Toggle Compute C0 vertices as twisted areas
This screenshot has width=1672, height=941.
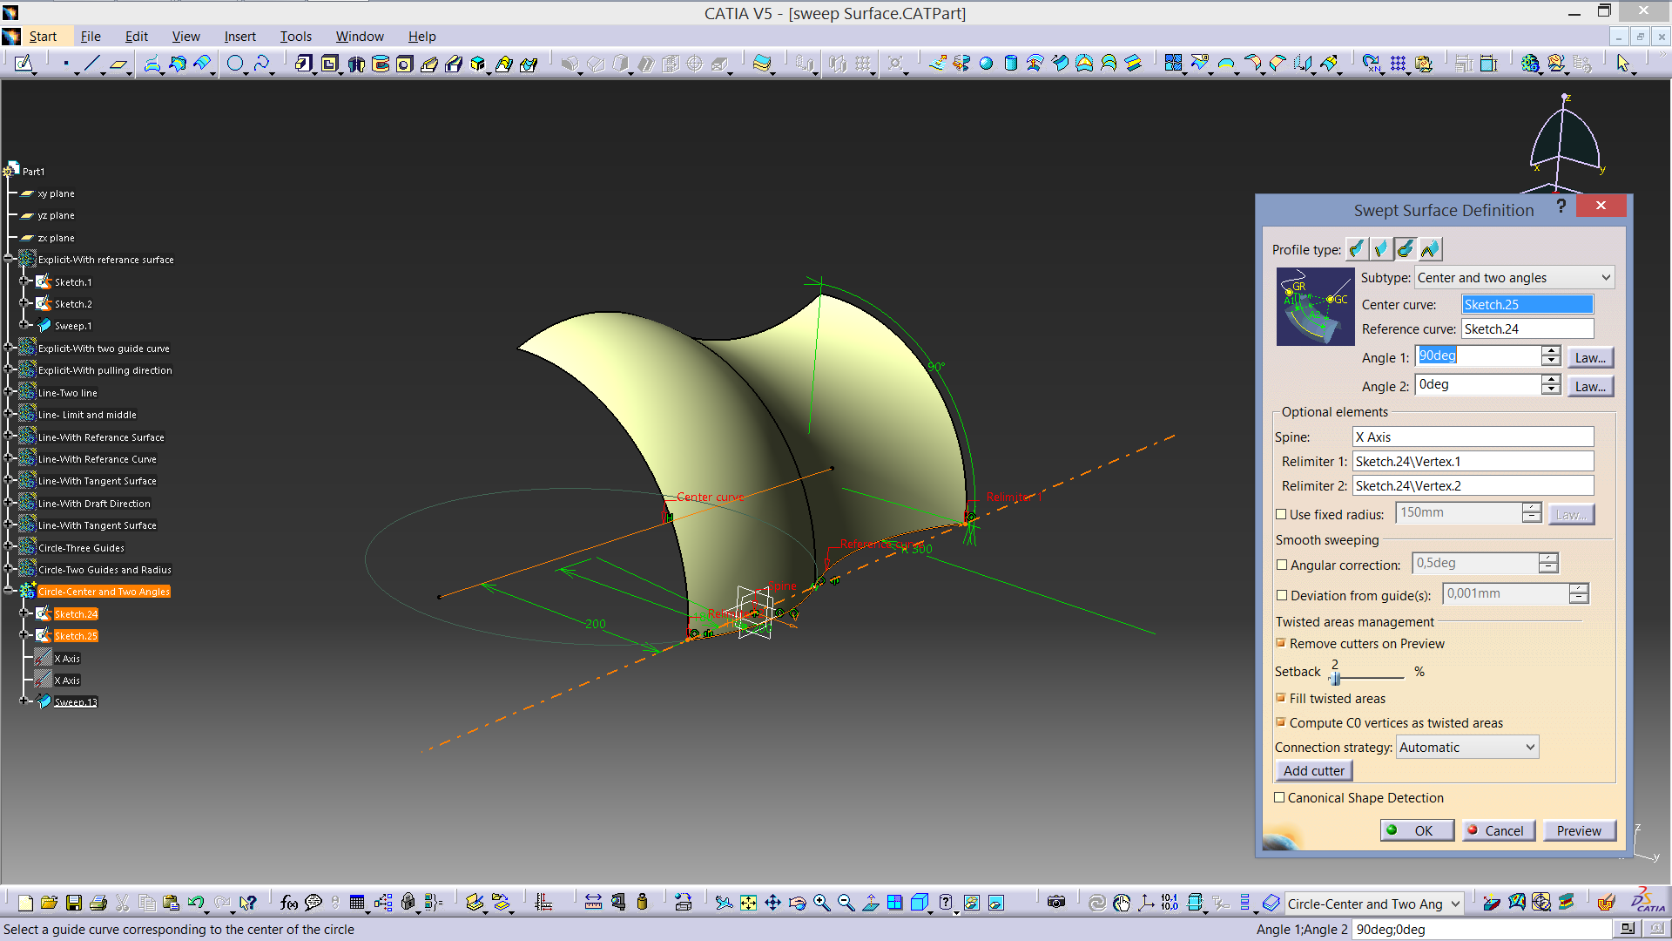[x=1281, y=722]
